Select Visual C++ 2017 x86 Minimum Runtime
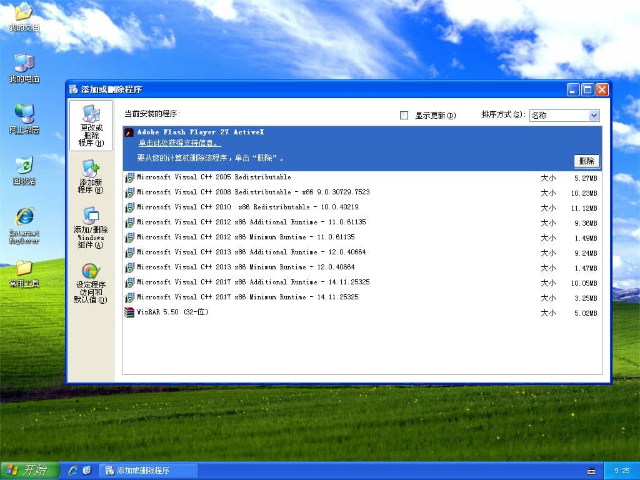The height and width of the screenshot is (480, 640). (x=247, y=297)
